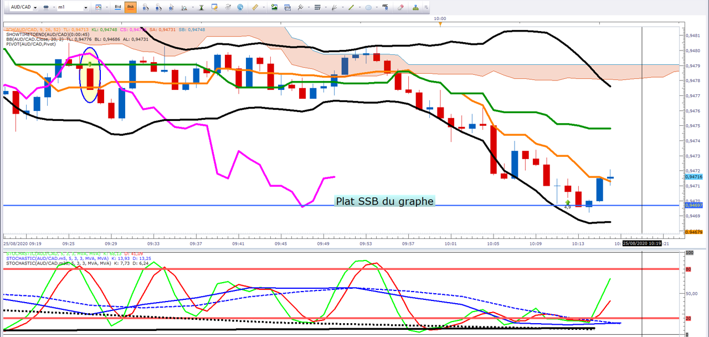Click the vertical scale fit icon

click(x=202, y=7)
